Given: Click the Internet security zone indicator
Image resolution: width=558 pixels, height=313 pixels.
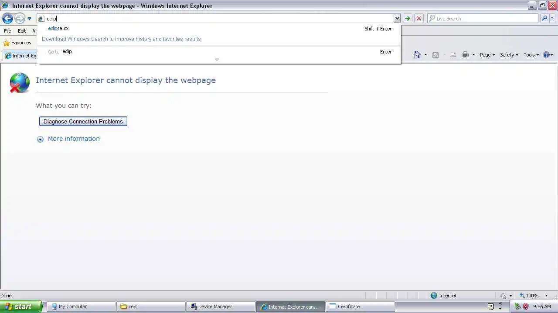Looking at the screenshot, I should pos(443,296).
